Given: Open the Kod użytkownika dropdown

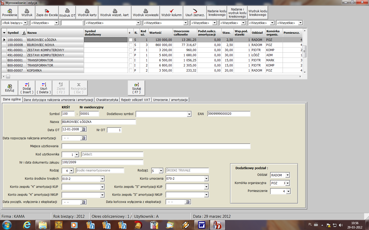Looking at the screenshot, I should pyautogui.click(x=77, y=155).
